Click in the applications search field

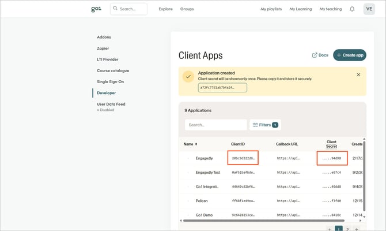(216, 125)
